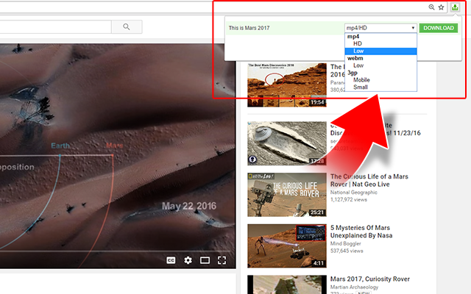Enter fullscreen from the video player

tap(222, 260)
